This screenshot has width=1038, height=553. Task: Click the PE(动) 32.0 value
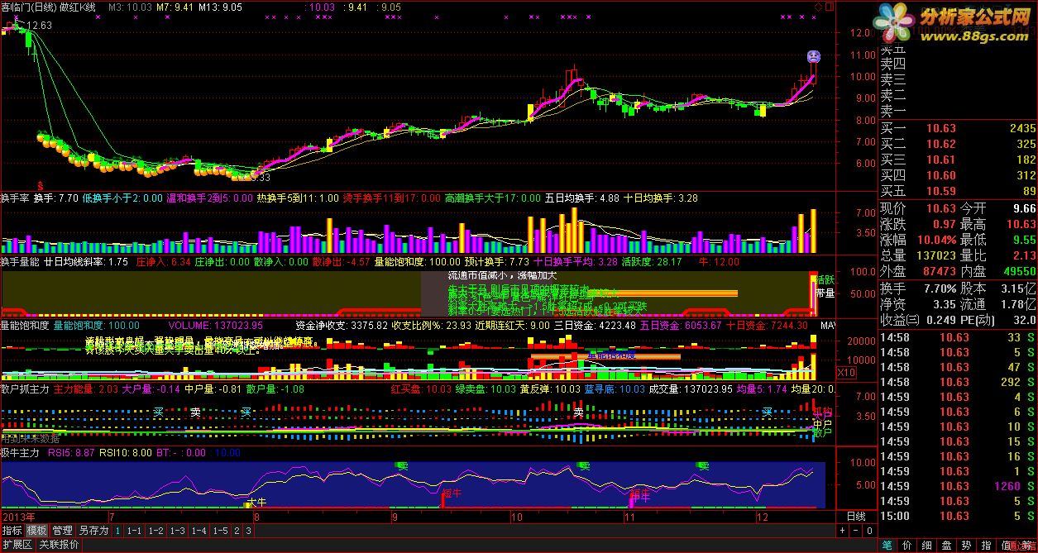pos(1024,320)
